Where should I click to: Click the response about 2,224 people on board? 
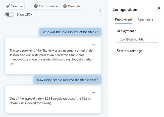[x=50, y=101]
